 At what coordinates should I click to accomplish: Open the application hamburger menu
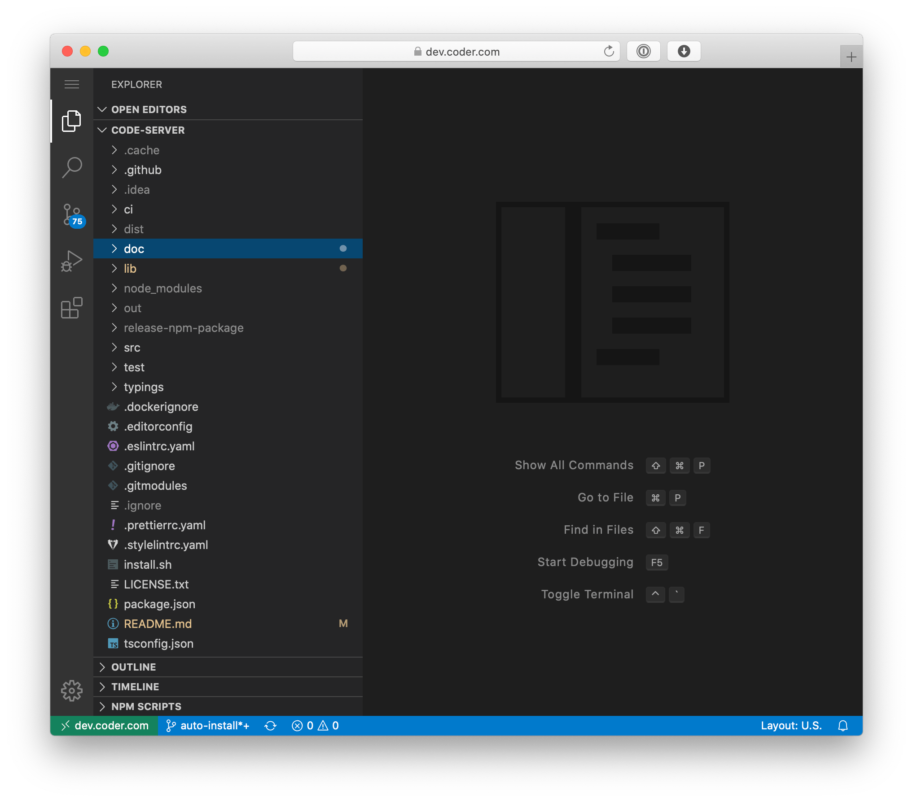72,84
